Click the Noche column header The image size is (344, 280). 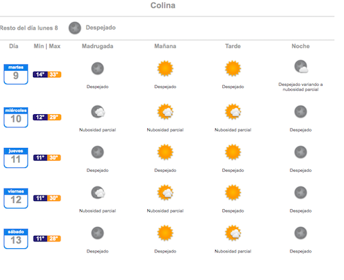coord(301,46)
